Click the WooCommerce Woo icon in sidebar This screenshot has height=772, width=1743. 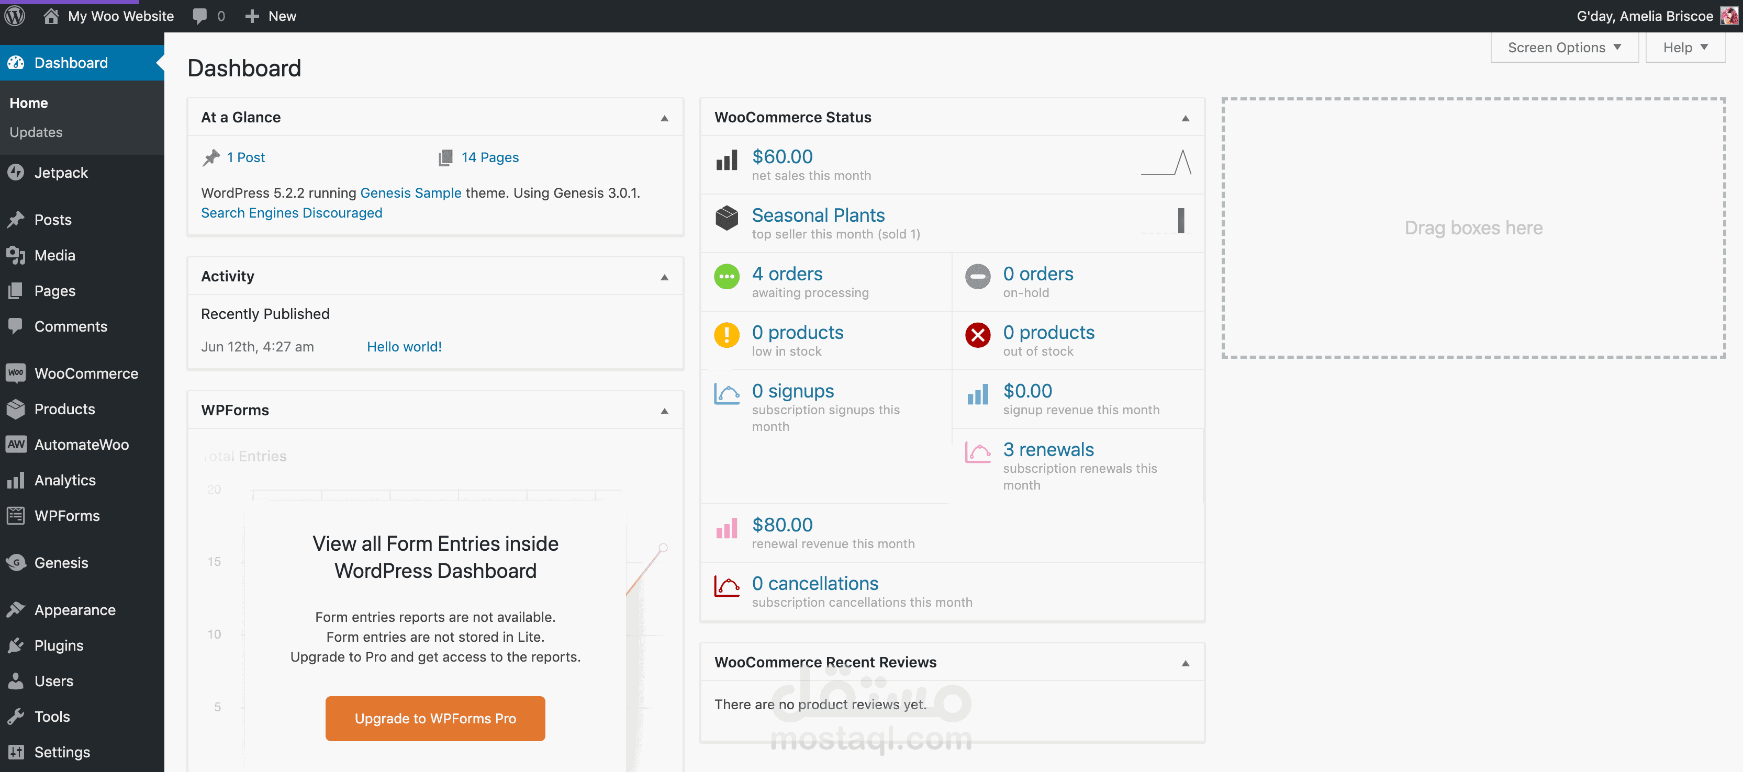tap(16, 373)
